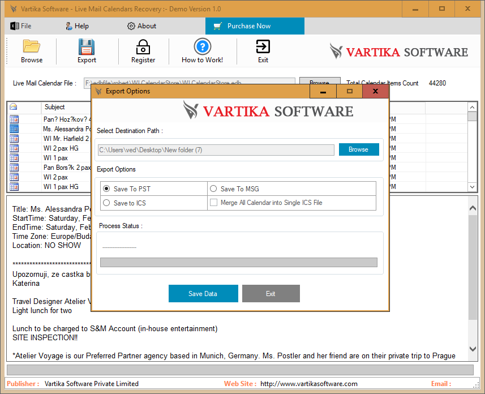Enable Merge All Calendar into Single ICS File
The height and width of the screenshot is (394, 485).
tap(213, 203)
